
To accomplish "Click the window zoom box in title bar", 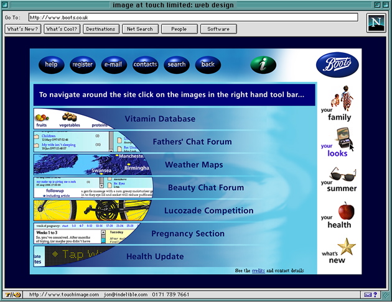I will 377,4.
